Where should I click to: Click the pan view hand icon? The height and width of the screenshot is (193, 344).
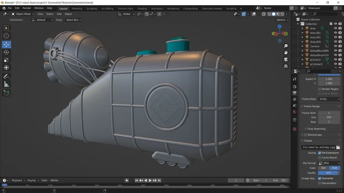[x=286, y=53]
